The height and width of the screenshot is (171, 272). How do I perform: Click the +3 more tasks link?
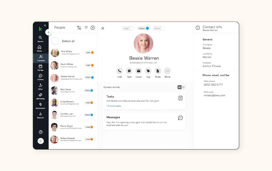114,106
